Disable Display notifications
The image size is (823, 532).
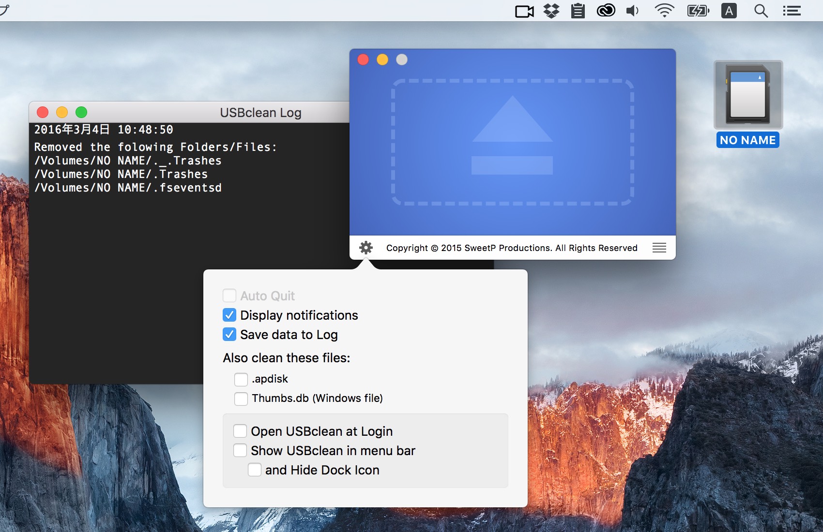[x=229, y=315]
